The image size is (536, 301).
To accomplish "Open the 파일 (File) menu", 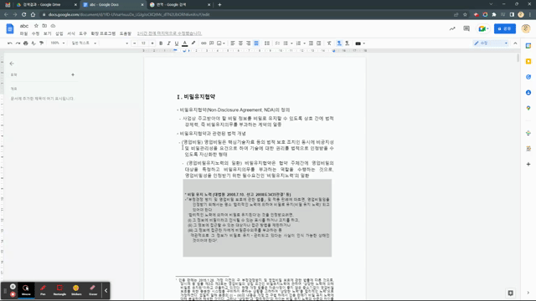I will tap(23, 33).
